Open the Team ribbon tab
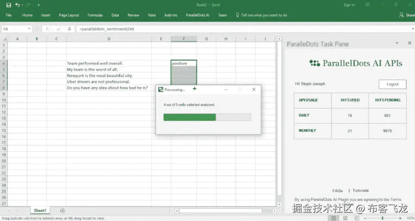 (x=222, y=15)
